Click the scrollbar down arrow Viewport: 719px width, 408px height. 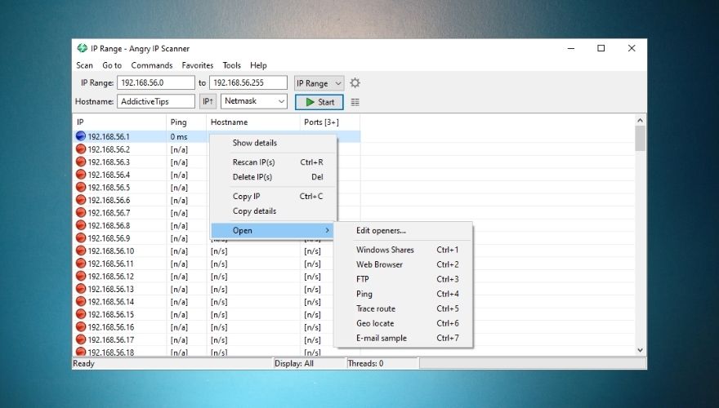pos(640,350)
